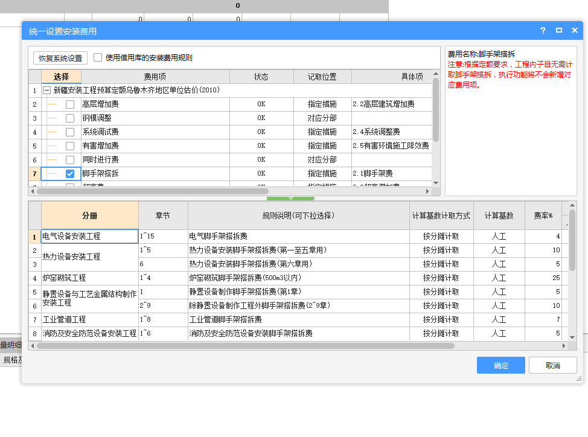Open 热力设备安装脚手架搭拆费(第六章用) rule cell
The height and width of the screenshot is (437, 588).
coord(298,264)
